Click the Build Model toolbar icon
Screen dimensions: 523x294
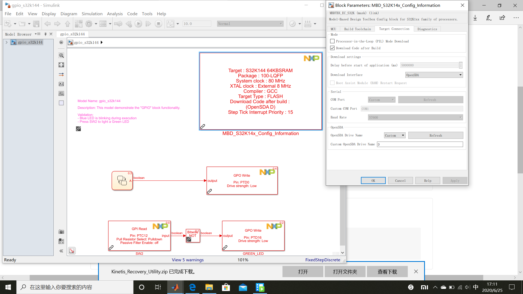tap(308, 24)
